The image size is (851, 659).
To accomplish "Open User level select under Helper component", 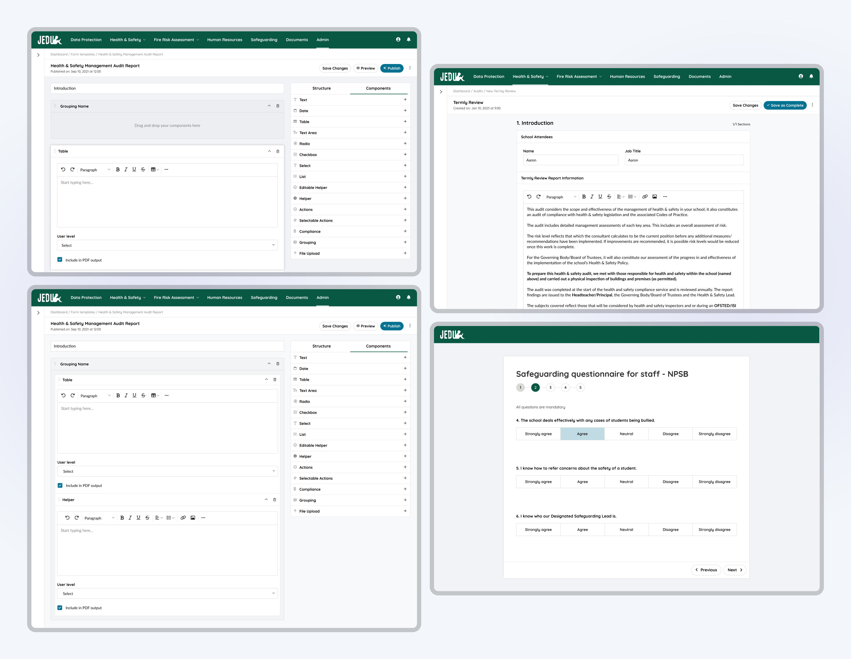I will click(x=167, y=594).
